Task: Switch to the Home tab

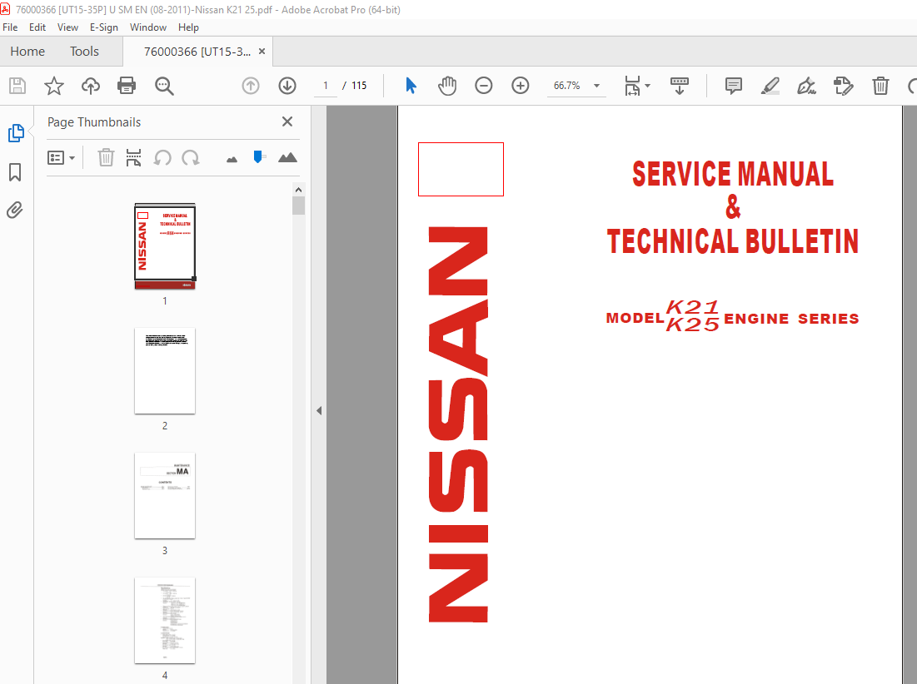Action: pyautogui.click(x=27, y=52)
